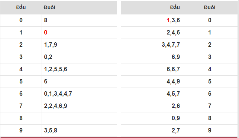The height and width of the screenshot is (138, 239).
Task: Click the cell showing 2,2,4,6,9
Action: pos(79,106)
